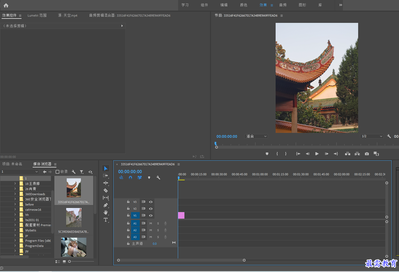Switch to 学习 workspace
The image size is (399, 272).
coord(185,5)
